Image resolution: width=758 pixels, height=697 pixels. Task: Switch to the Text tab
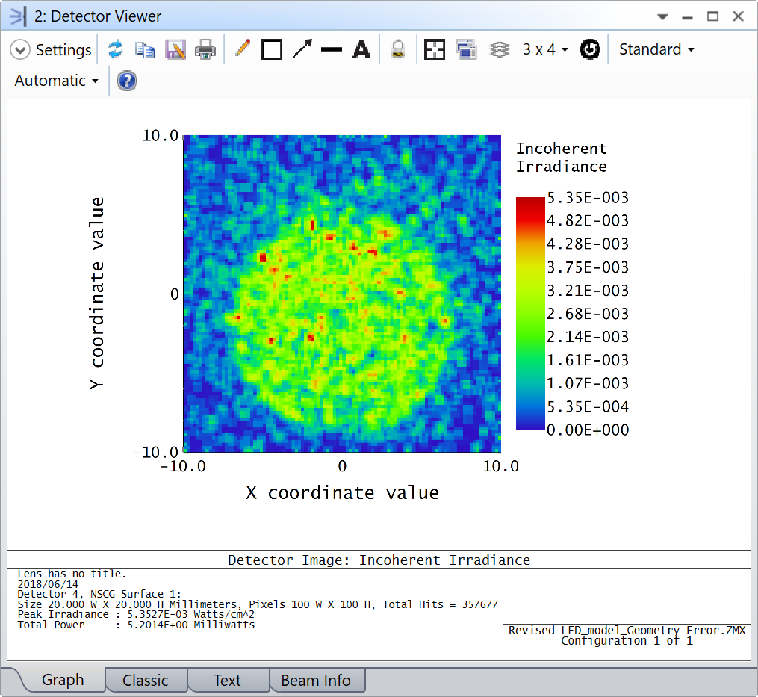pos(227,680)
